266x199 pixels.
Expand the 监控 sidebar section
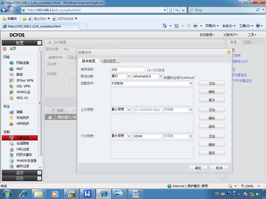point(39,173)
